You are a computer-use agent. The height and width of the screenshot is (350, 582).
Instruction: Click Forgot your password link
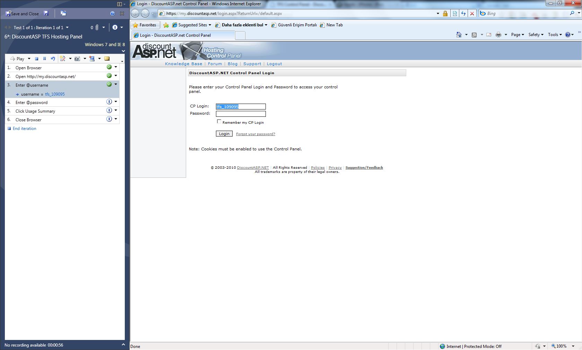[x=255, y=134]
